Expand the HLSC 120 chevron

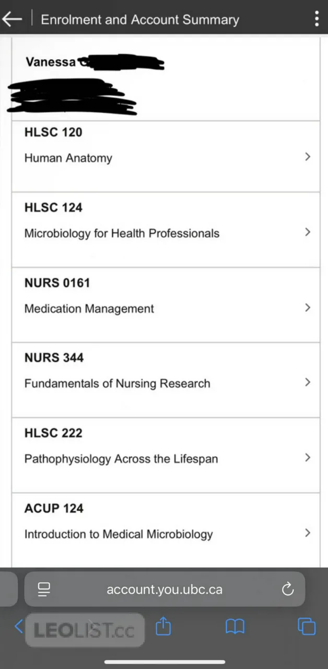(308, 156)
